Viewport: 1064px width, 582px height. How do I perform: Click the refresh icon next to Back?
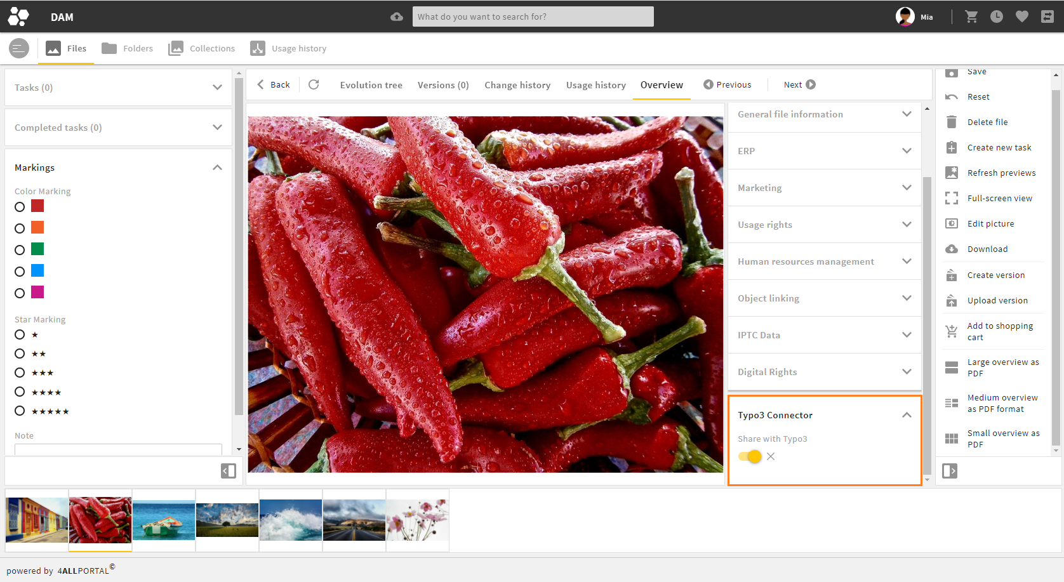(x=314, y=84)
